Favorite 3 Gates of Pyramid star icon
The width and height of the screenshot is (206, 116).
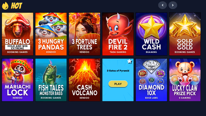tap(130, 61)
